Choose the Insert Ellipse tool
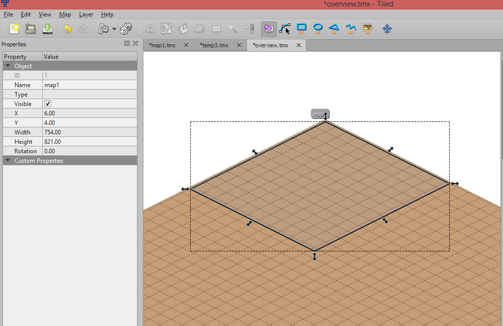 318,29
